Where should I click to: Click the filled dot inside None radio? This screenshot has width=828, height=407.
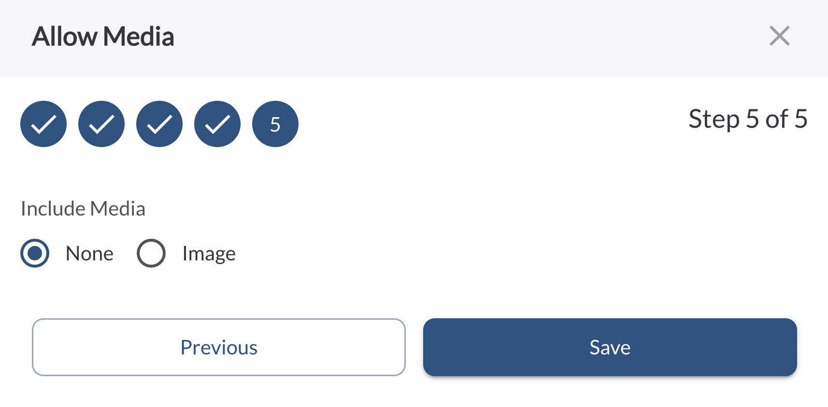pyautogui.click(x=35, y=253)
